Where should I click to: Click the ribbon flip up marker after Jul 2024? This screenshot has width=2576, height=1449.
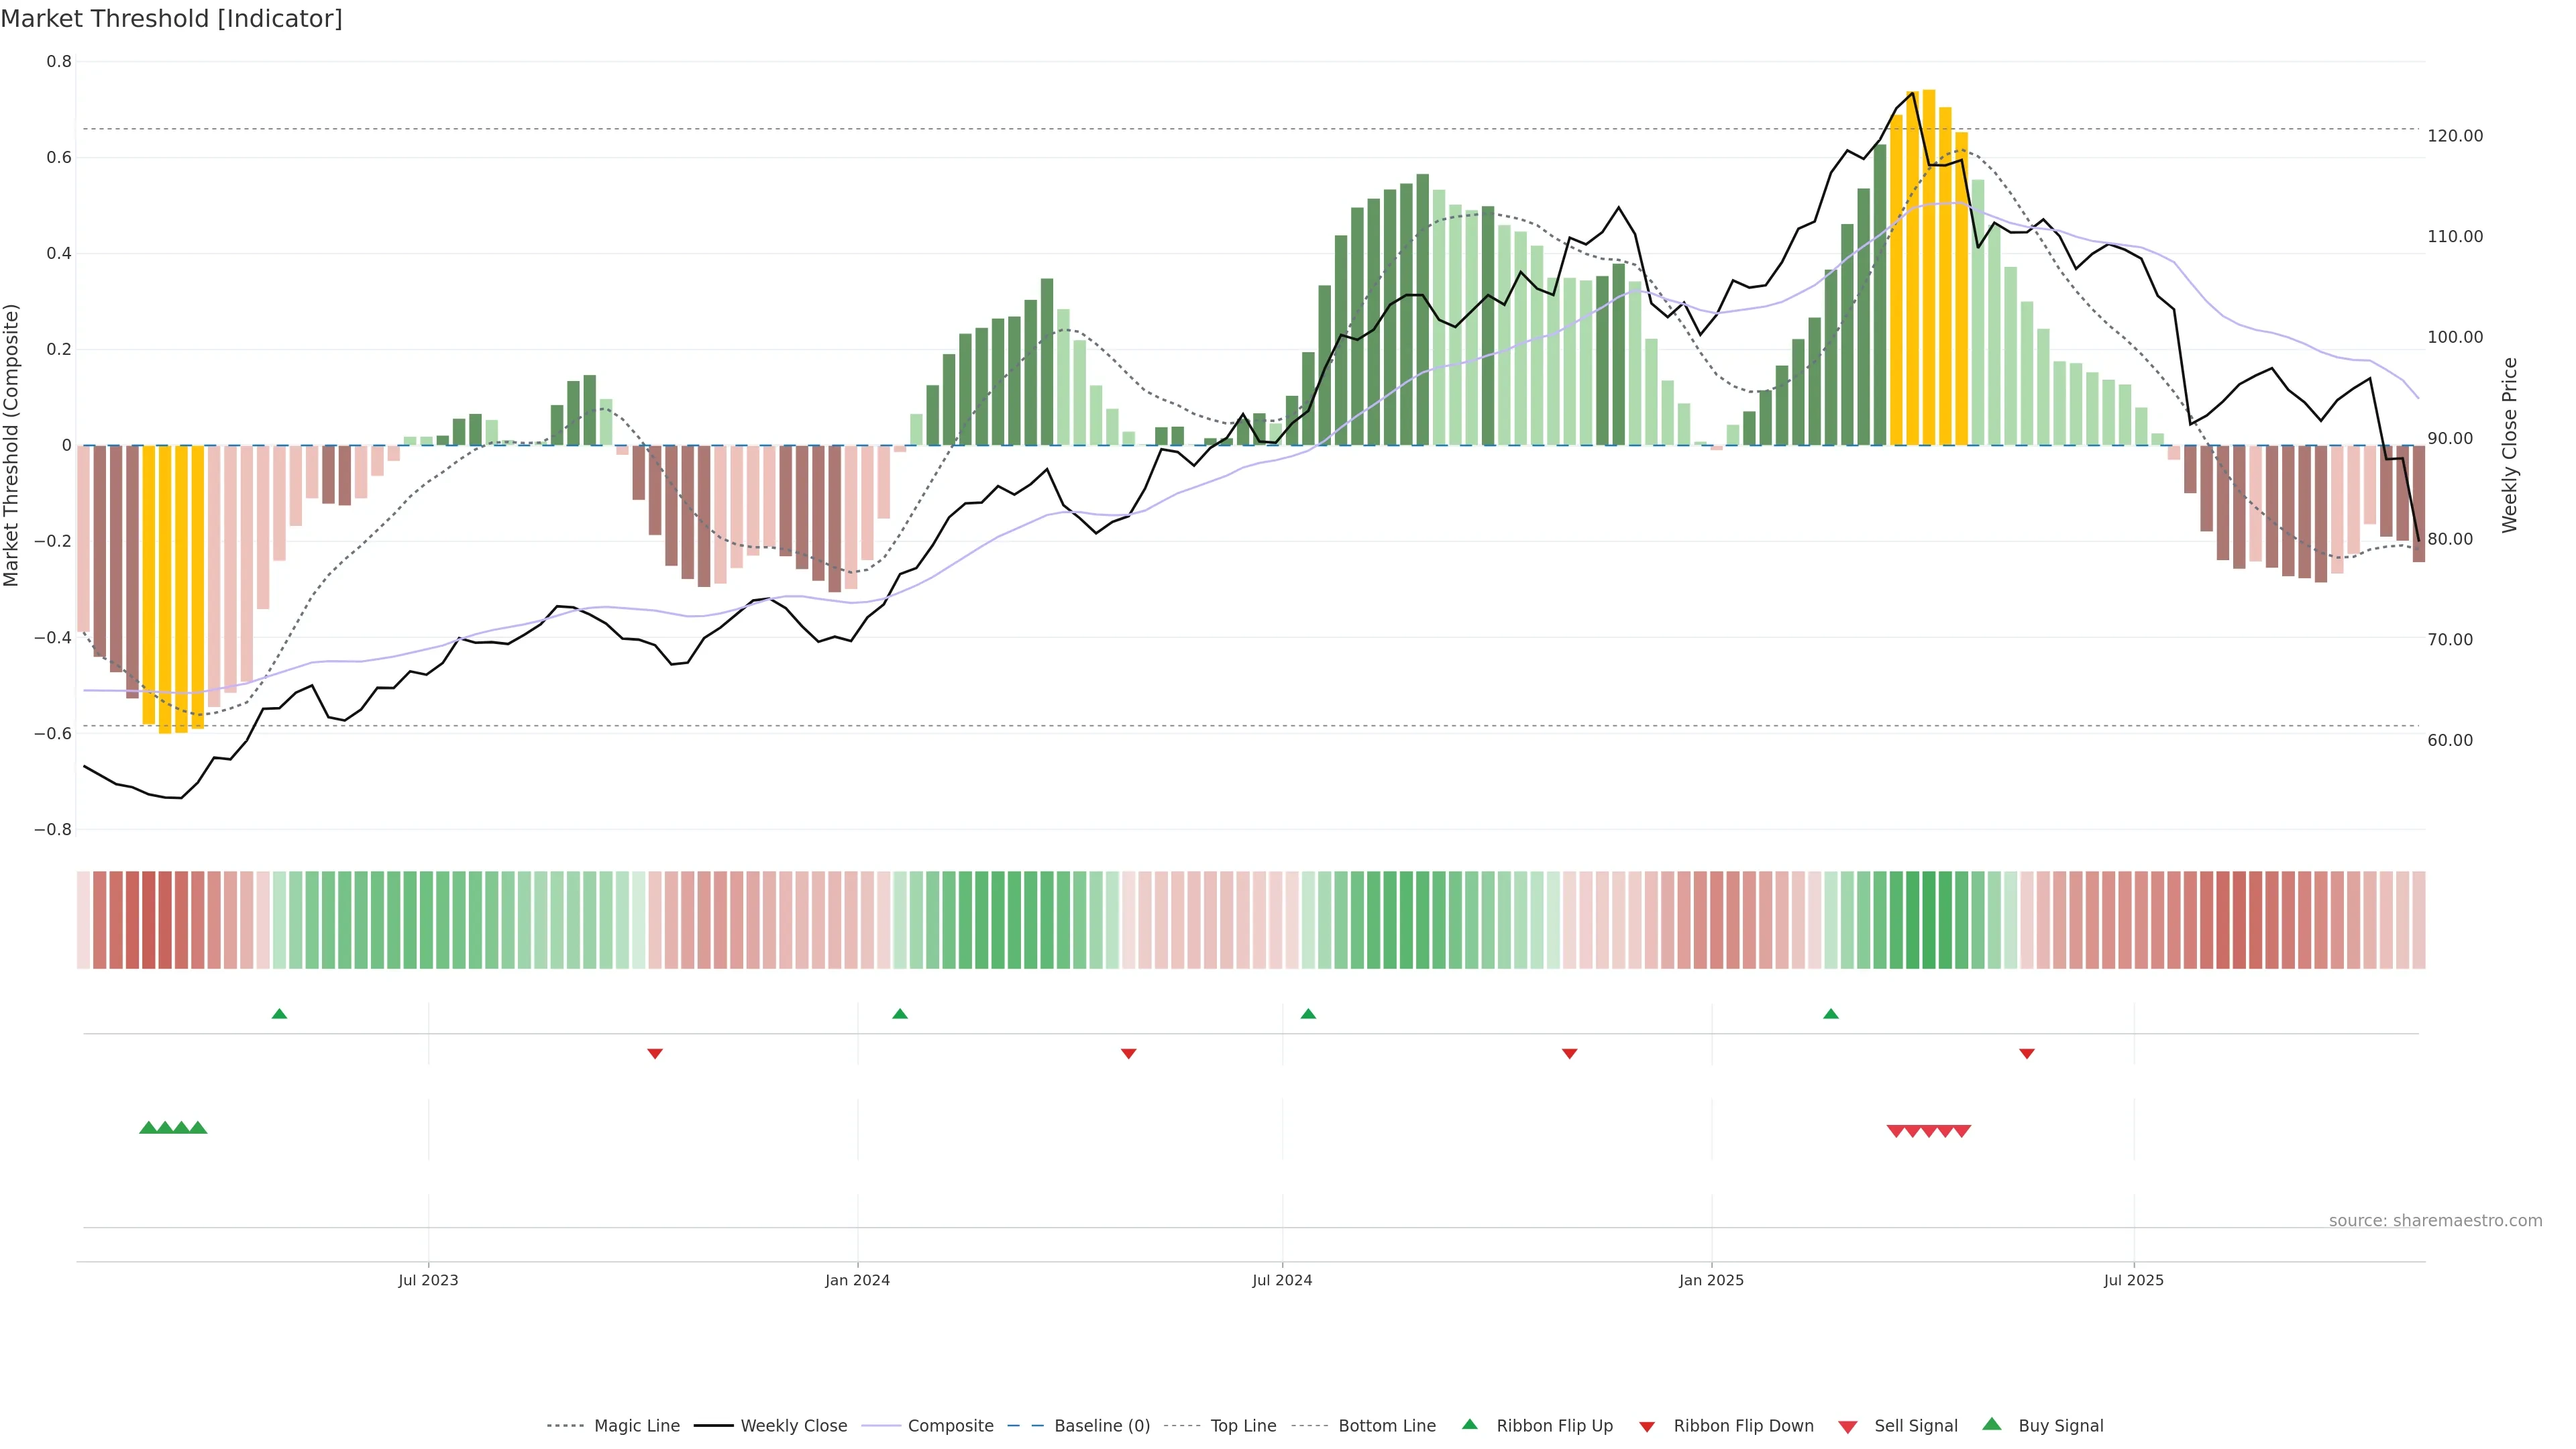point(1308,1014)
